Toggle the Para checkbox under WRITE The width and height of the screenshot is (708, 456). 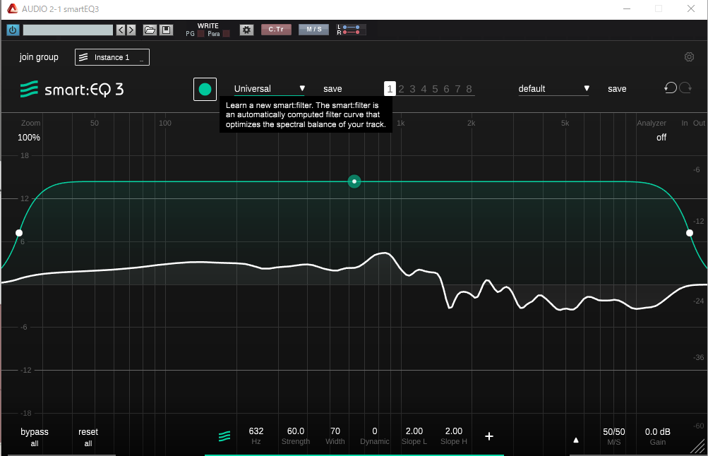click(227, 34)
